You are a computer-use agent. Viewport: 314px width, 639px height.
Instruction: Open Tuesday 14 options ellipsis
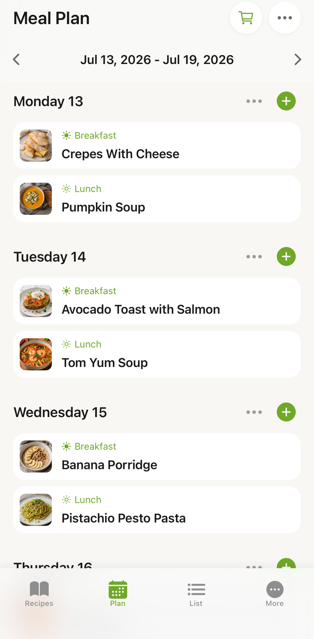tap(254, 256)
